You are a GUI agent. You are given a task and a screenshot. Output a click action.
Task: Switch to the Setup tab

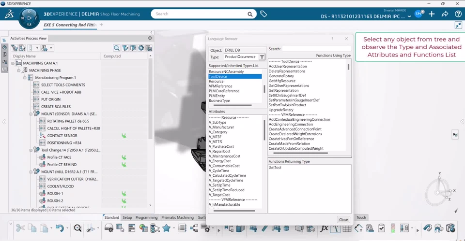(x=127, y=217)
